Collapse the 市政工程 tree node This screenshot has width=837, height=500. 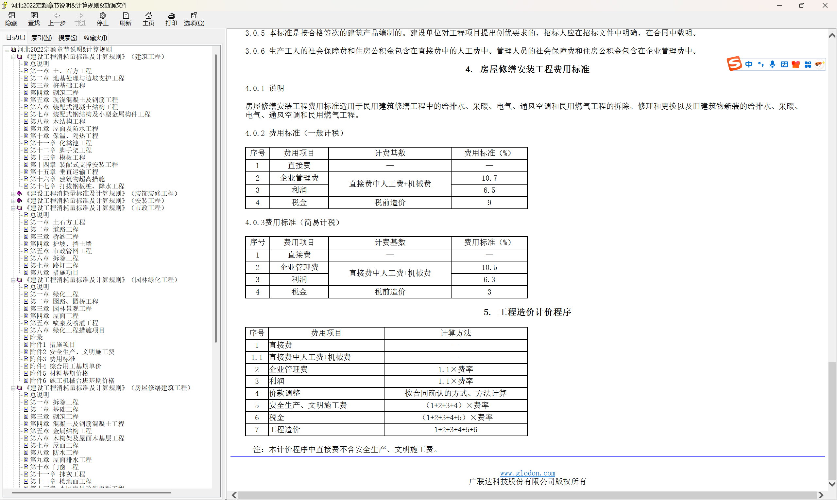13,208
